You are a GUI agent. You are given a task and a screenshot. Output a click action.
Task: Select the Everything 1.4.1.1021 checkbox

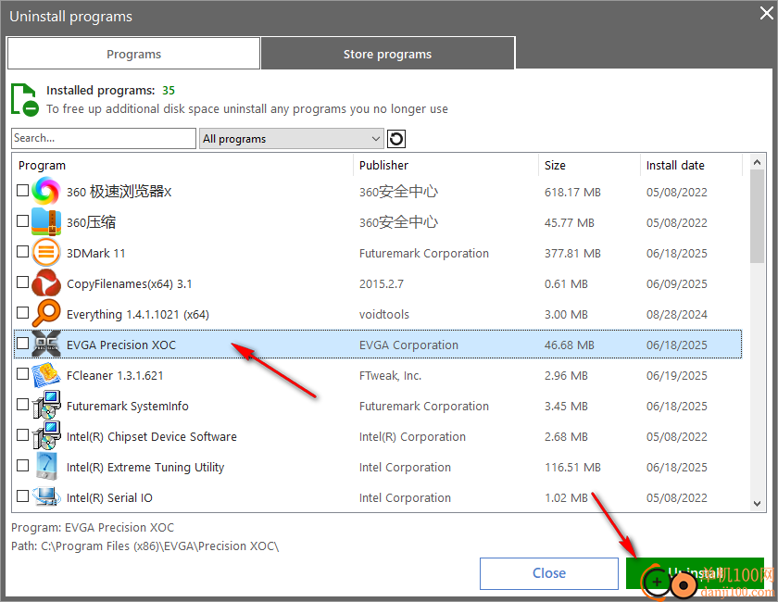pos(22,313)
